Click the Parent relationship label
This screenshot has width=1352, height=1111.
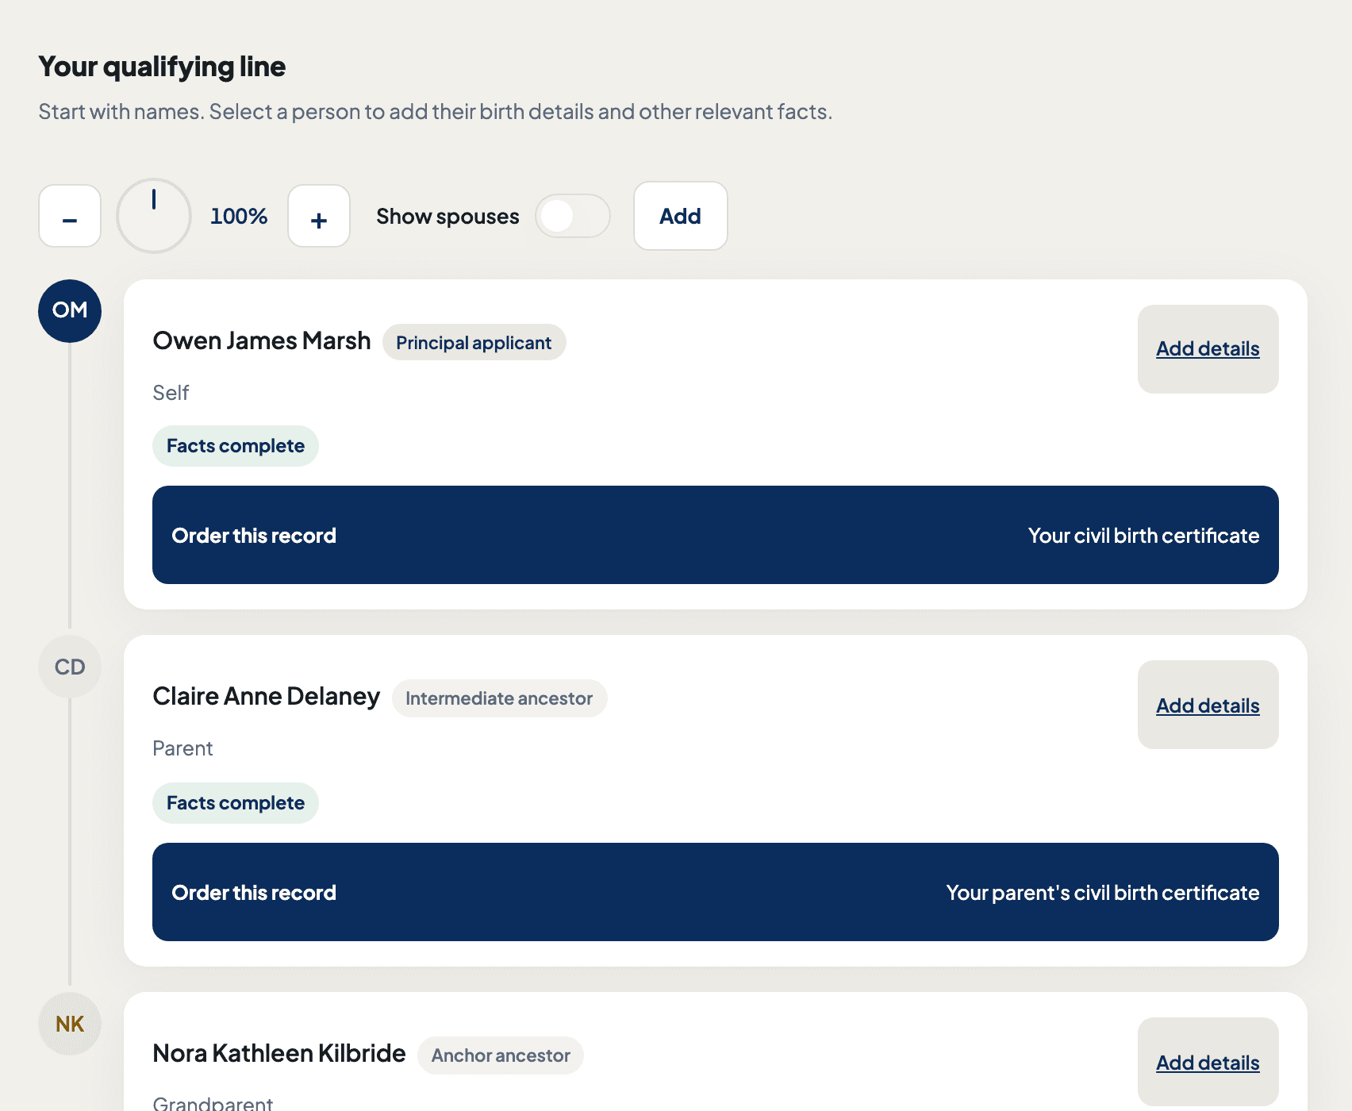(182, 748)
